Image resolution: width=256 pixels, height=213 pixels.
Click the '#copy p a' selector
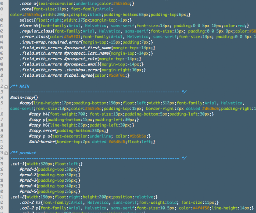pyautogui.click(x=40, y=136)
